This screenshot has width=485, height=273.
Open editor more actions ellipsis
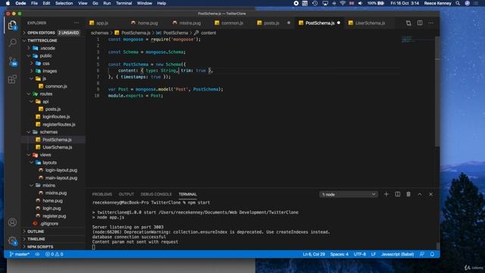pos(431,23)
